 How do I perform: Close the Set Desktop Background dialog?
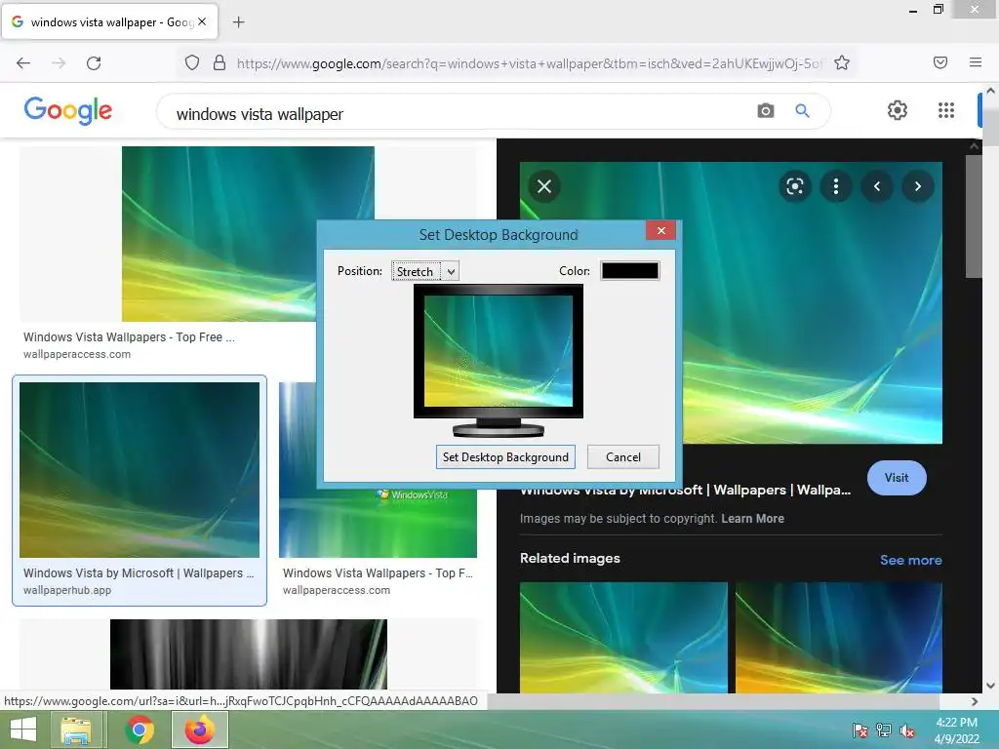click(x=660, y=230)
